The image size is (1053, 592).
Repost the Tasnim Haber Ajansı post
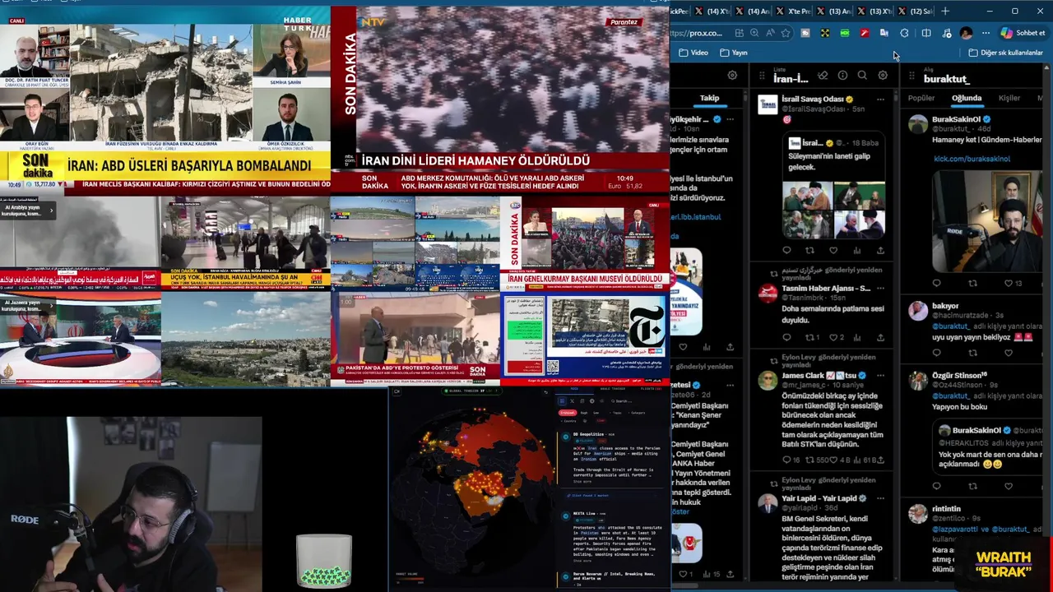point(812,337)
